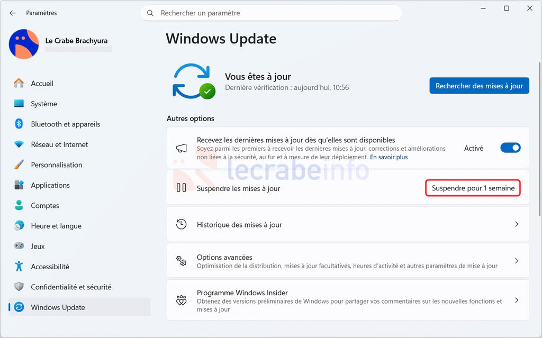The width and height of the screenshot is (542, 338).
Task: Click Suspendre pour 1 semaine button
Action: click(x=473, y=188)
